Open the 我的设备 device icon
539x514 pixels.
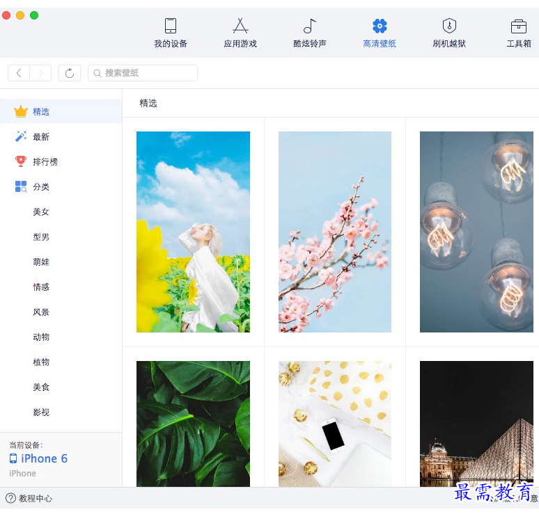click(171, 26)
